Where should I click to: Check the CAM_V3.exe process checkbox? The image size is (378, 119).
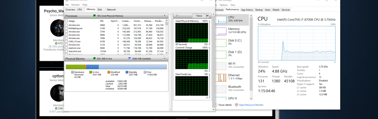[x=66, y=41]
